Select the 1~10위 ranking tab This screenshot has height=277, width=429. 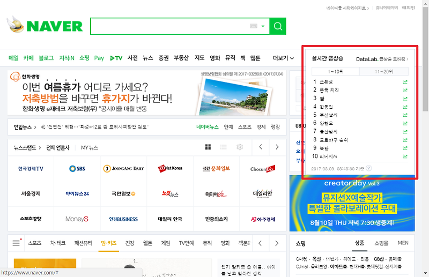click(x=336, y=71)
